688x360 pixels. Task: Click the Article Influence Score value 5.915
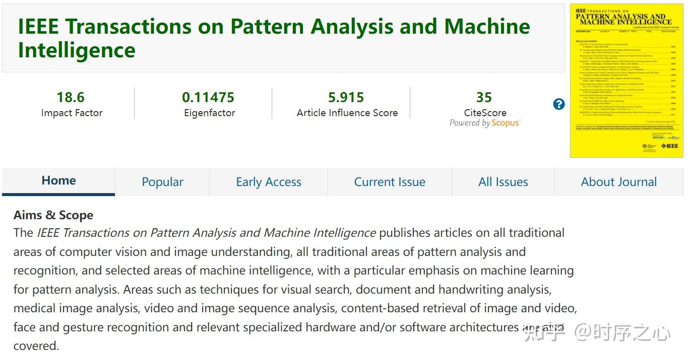pos(346,97)
